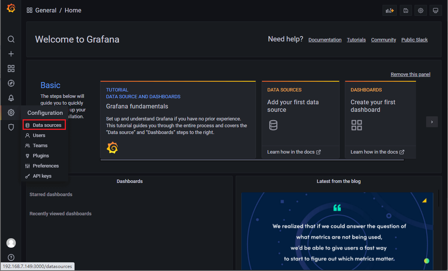Click the next arrow beside setup cards
Image resolution: width=448 pixels, height=271 pixels.
[x=432, y=122]
